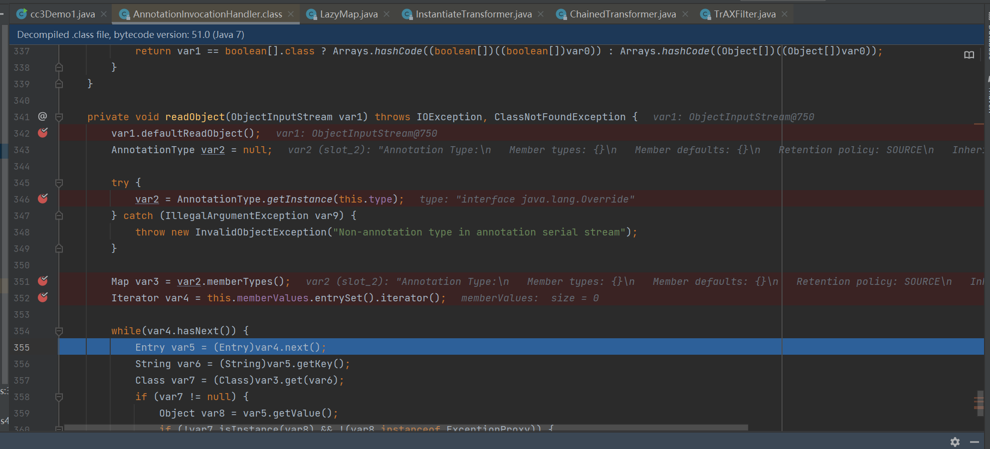Click var5.getValue() on line 359

click(287, 413)
